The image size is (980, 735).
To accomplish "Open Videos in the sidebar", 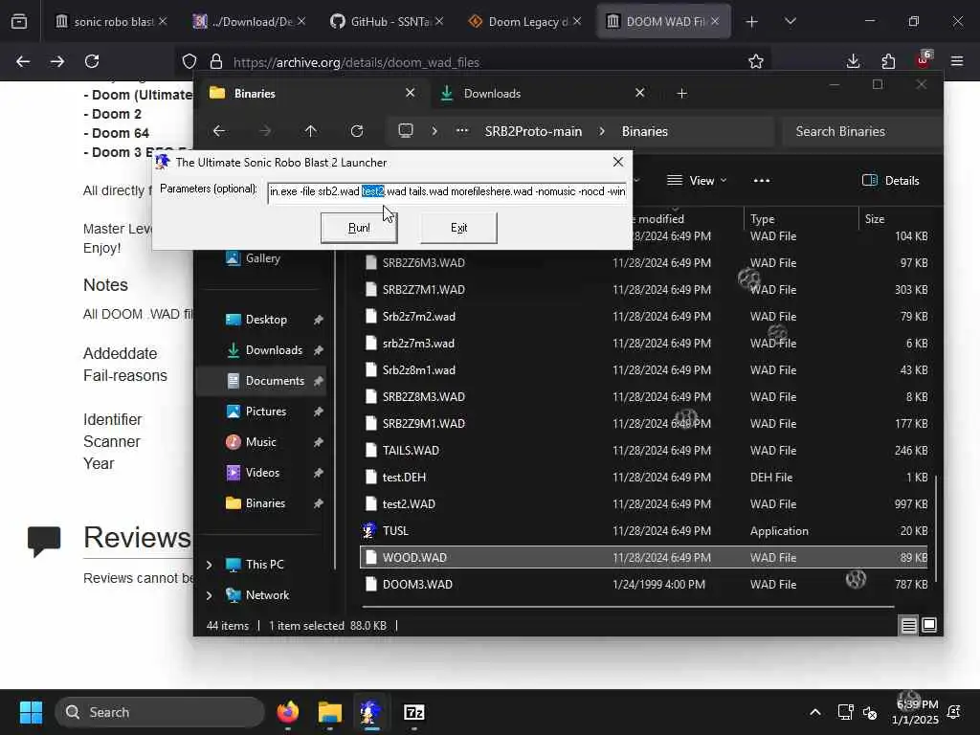I will tap(262, 473).
